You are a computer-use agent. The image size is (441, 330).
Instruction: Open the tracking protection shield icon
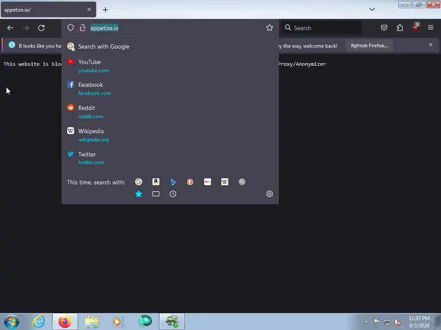71,27
